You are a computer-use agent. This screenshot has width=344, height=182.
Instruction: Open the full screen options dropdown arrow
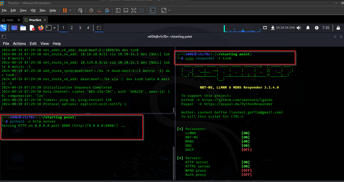point(169,10)
